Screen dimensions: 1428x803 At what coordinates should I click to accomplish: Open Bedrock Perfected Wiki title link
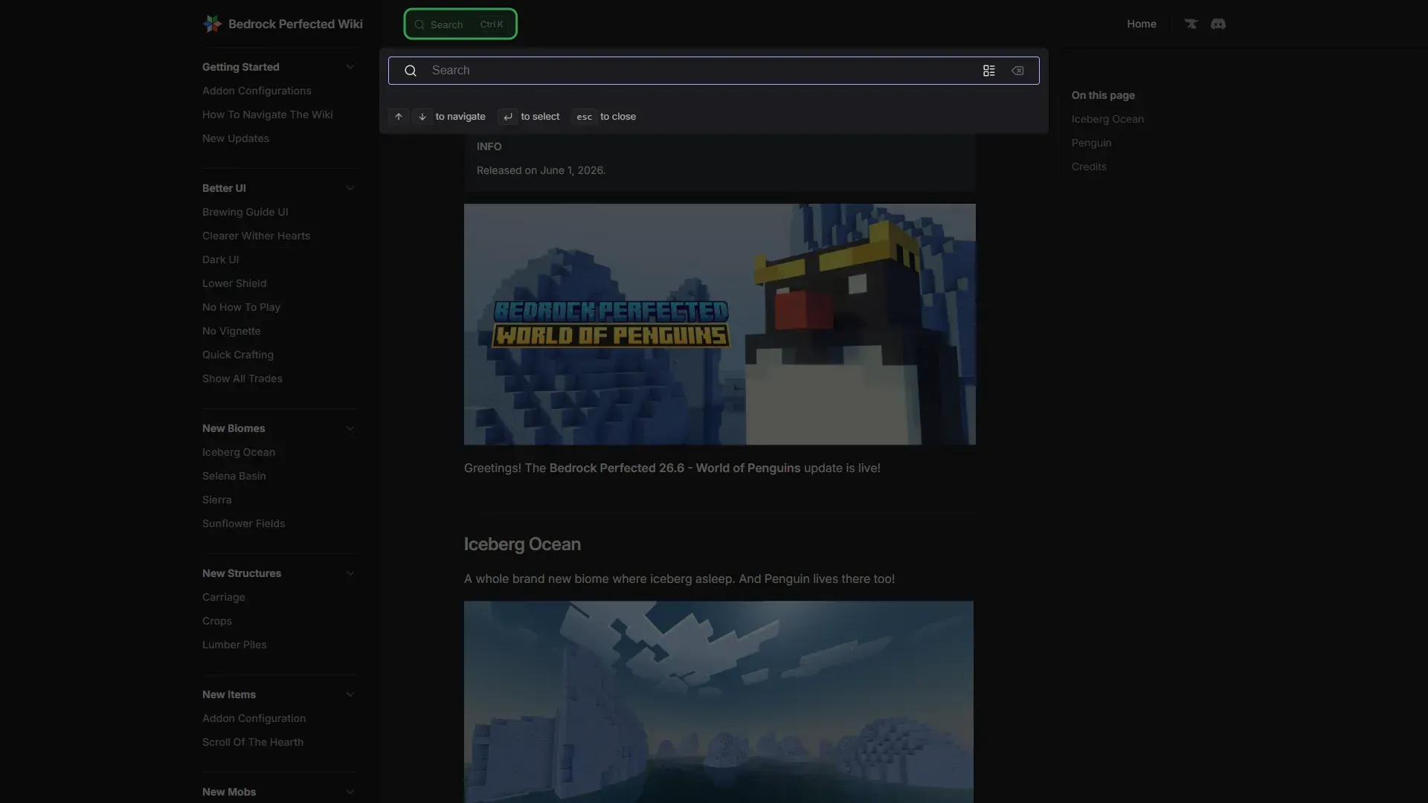pyautogui.click(x=295, y=24)
